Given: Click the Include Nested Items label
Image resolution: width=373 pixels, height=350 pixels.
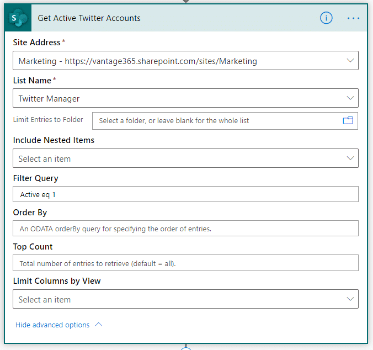Looking at the screenshot, I should (54, 140).
